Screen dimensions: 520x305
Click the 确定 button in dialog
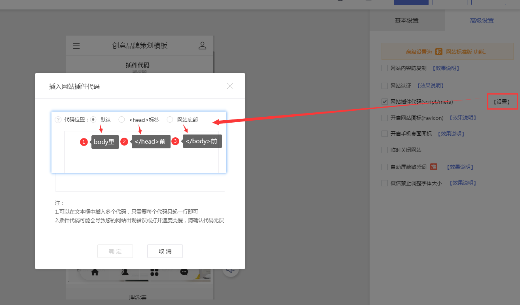[x=115, y=251]
